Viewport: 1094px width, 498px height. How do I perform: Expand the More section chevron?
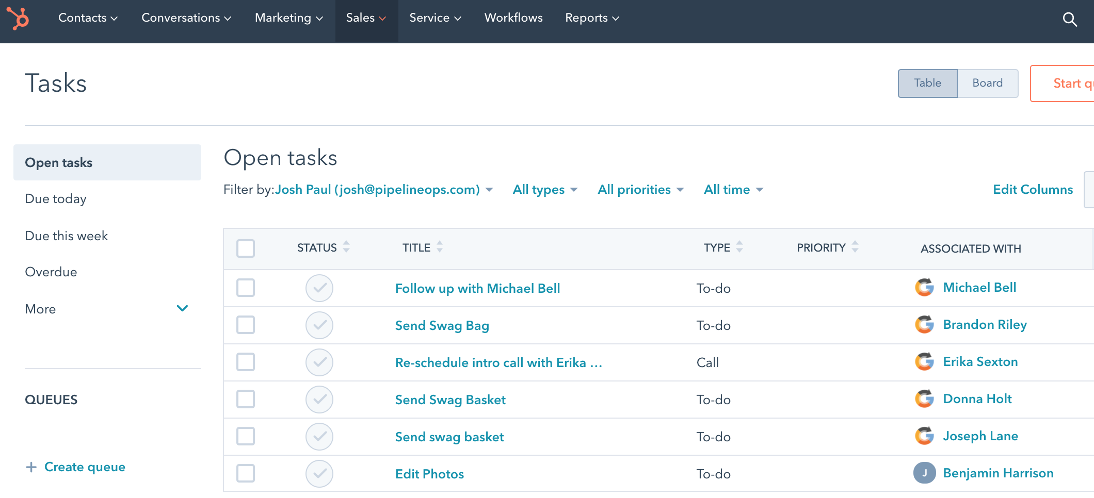(x=182, y=308)
